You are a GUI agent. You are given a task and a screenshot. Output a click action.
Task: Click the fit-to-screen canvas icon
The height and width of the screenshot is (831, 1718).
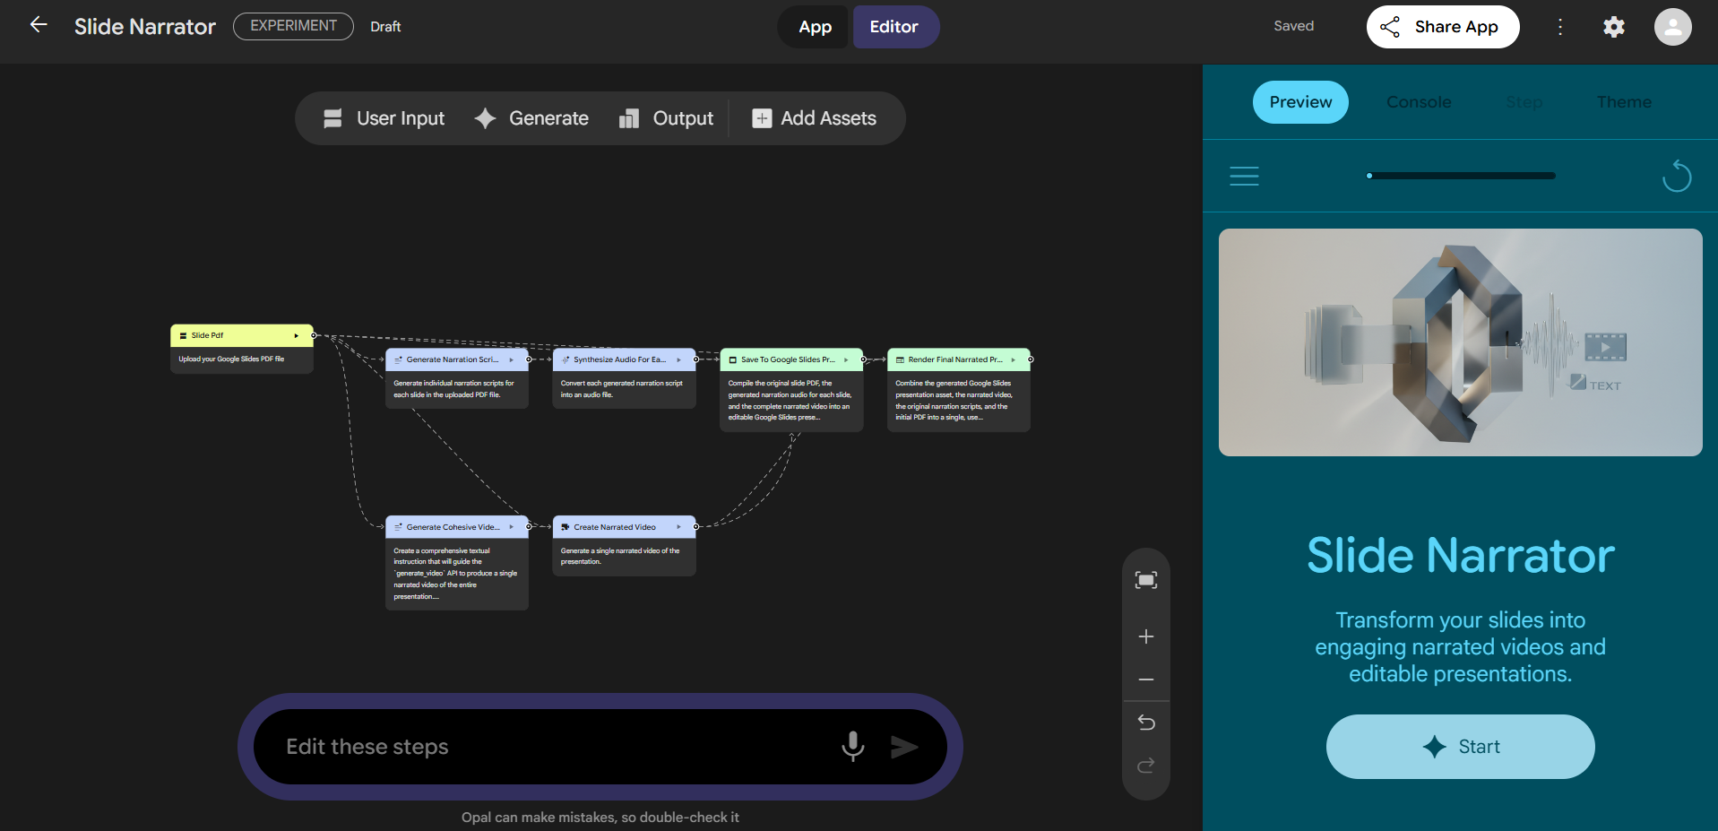click(x=1145, y=580)
